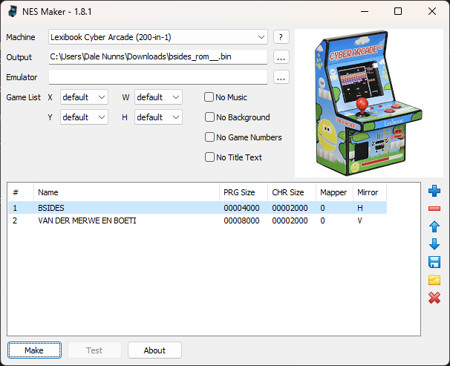Close the NES Maker window
The width and height of the screenshot is (450, 366).
pyautogui.click(x=432, y=11)
